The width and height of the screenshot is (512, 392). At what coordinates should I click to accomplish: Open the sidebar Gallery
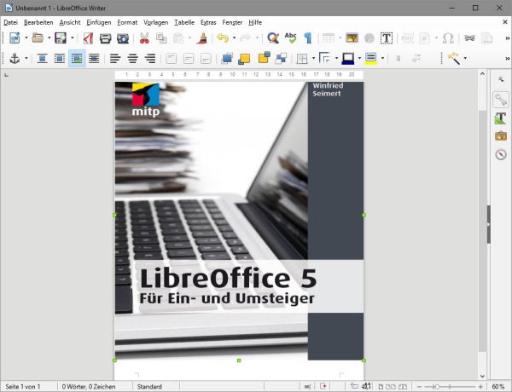click(501, 135)
